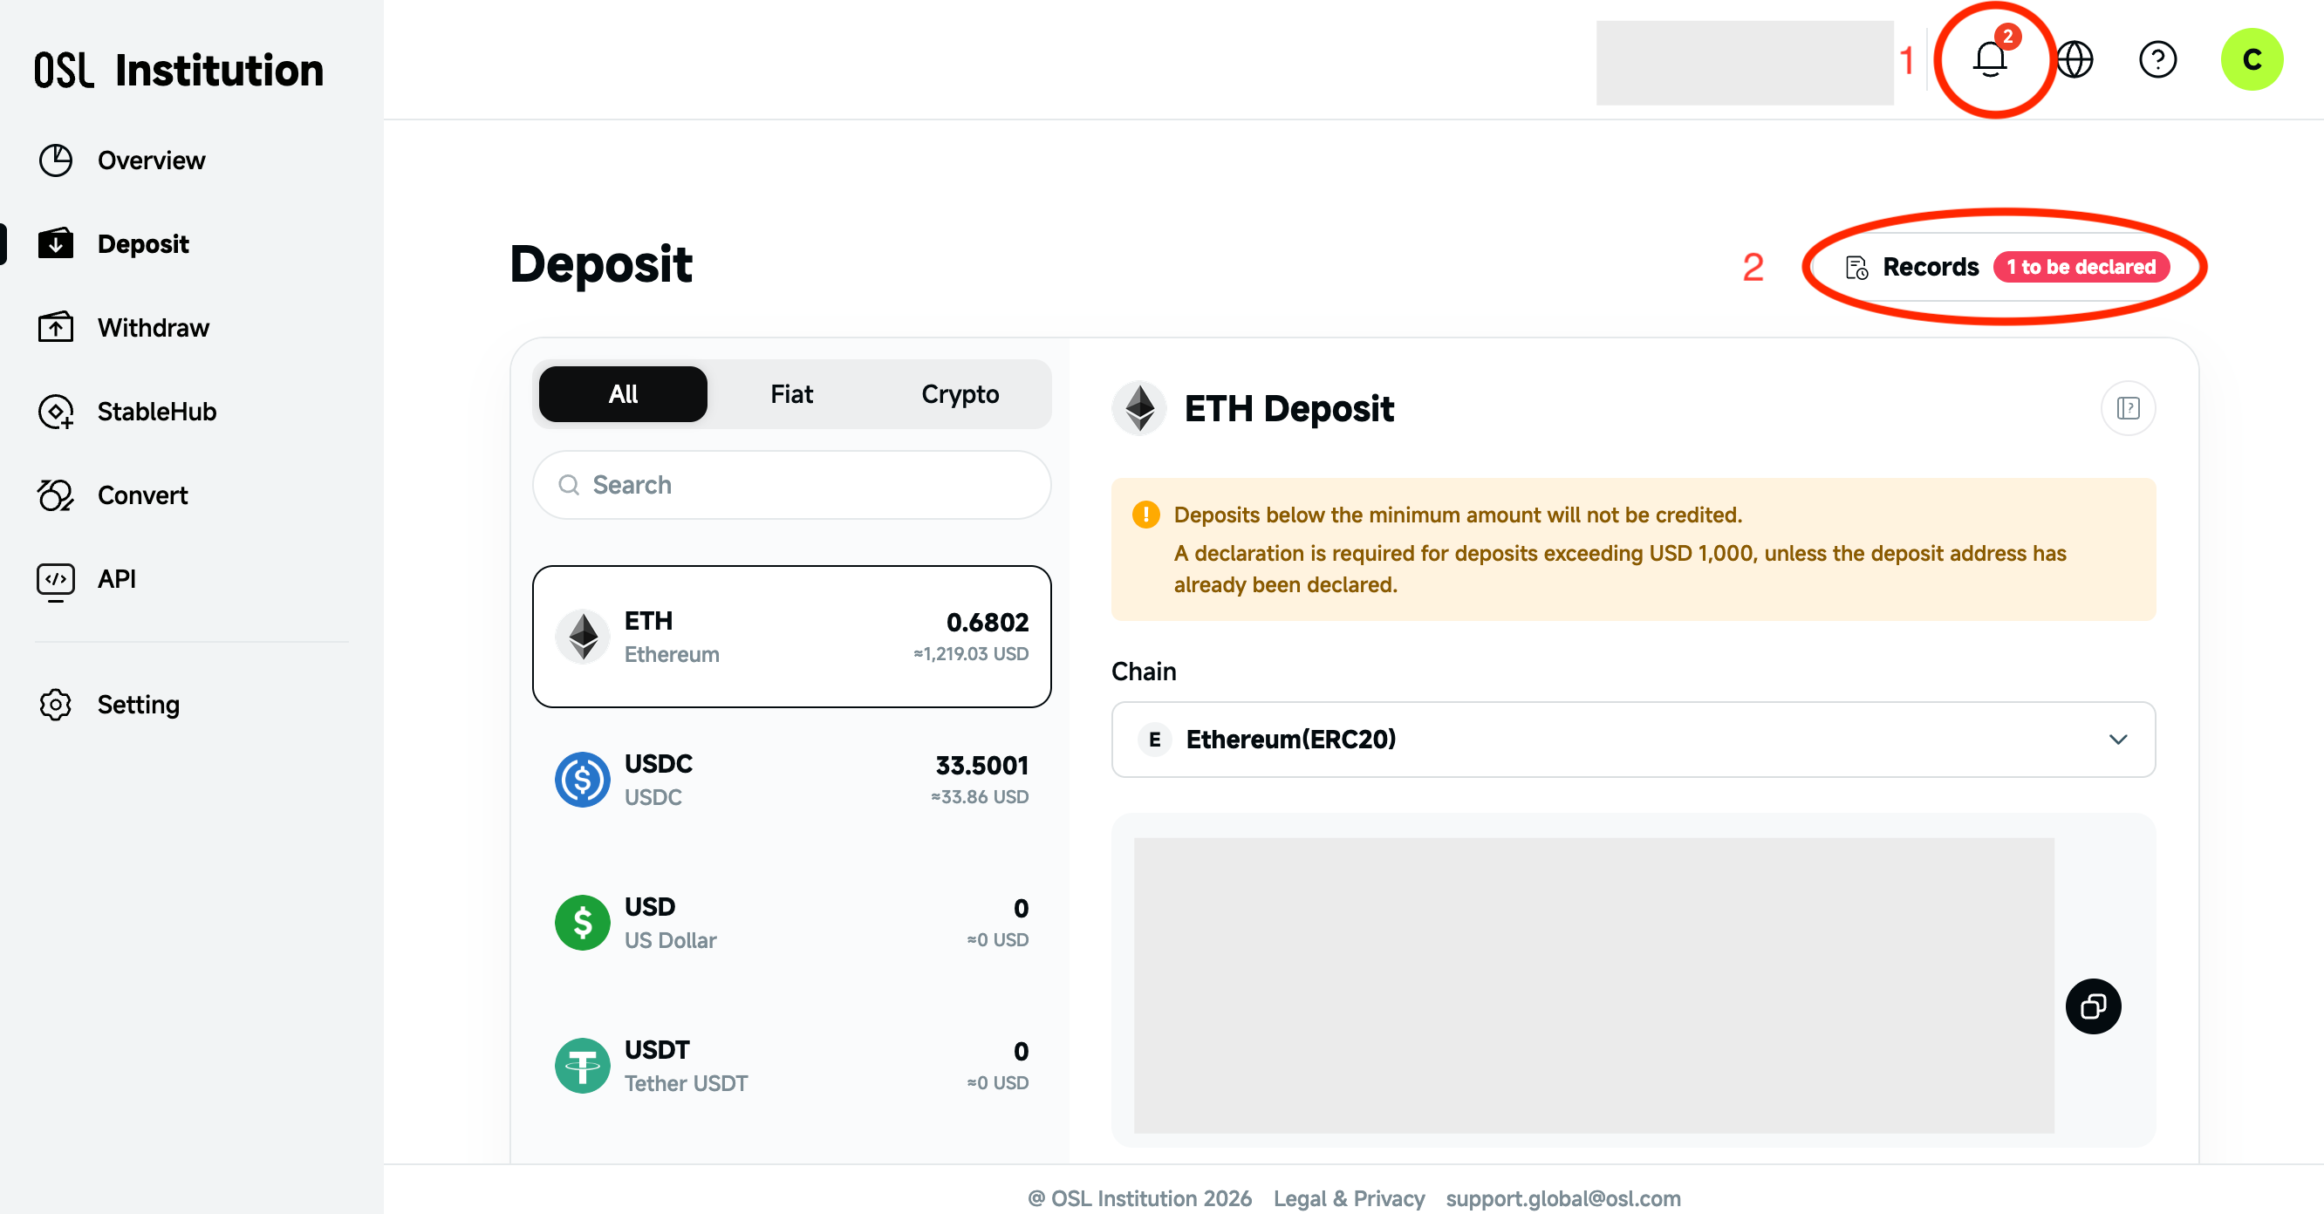Open the notifications bell
The width and height of the screenshot is (2324, 1214).
coord(1990,58)
